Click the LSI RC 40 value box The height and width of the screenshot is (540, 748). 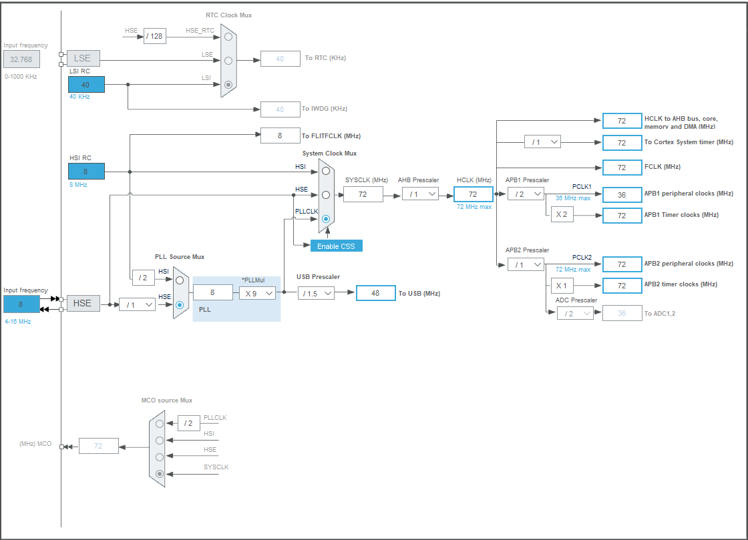coord(86,84)
